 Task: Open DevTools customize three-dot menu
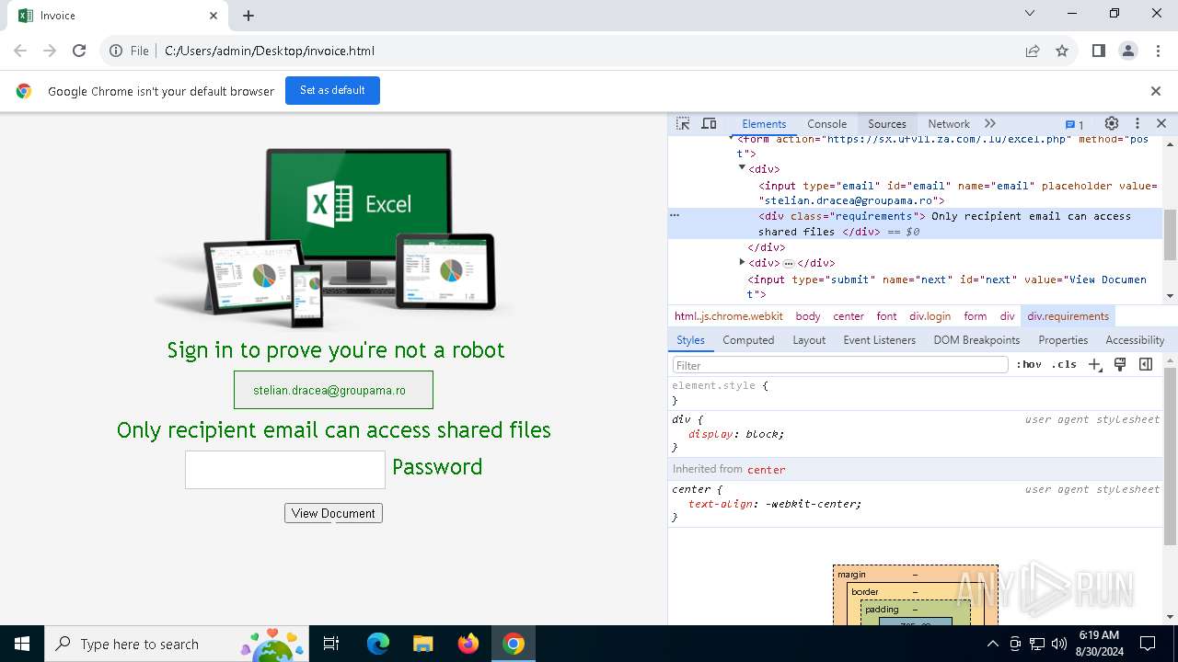coord(1138,123)
